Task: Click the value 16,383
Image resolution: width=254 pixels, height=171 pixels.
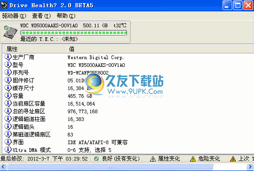Action: pyautogui.click(x=76, y=119)
